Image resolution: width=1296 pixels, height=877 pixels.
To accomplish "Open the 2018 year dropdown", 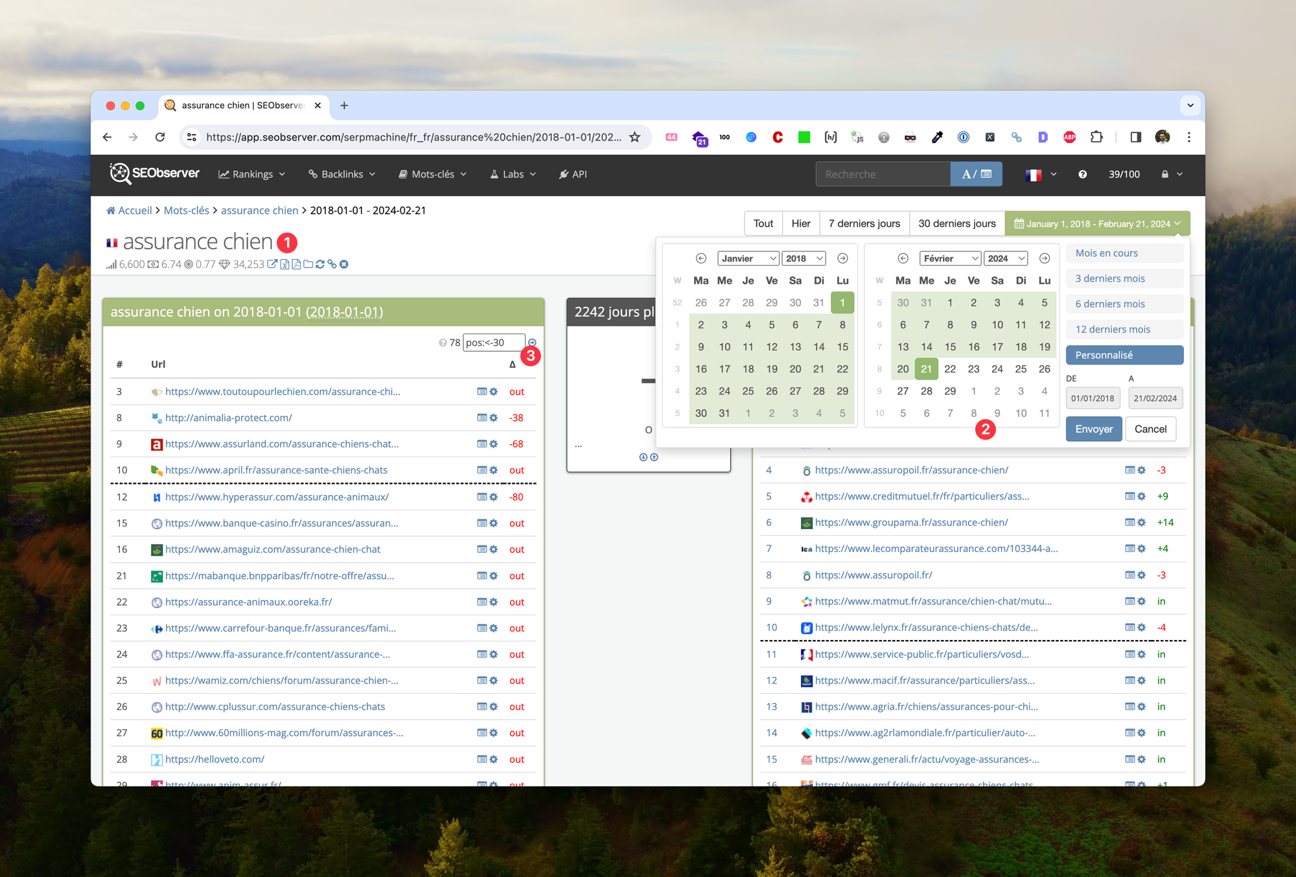I will 804,258.
